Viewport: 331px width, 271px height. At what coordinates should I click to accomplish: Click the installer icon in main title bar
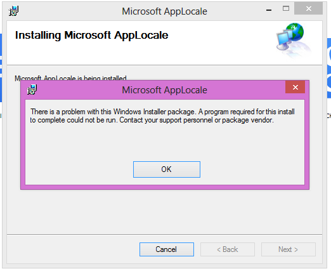point(13,11)
